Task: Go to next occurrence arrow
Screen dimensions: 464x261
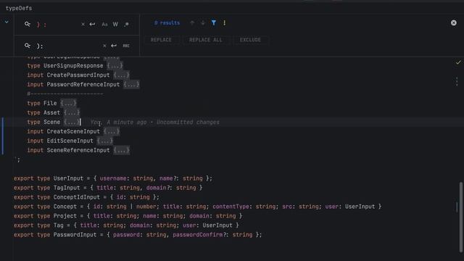Action: click(203, 22)
